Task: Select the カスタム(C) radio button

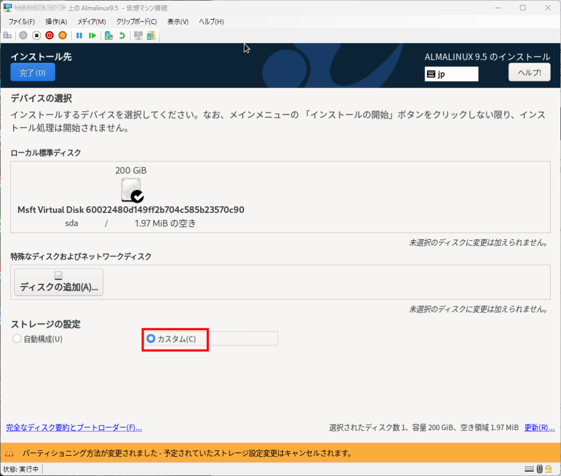Action: coord(151,339)
